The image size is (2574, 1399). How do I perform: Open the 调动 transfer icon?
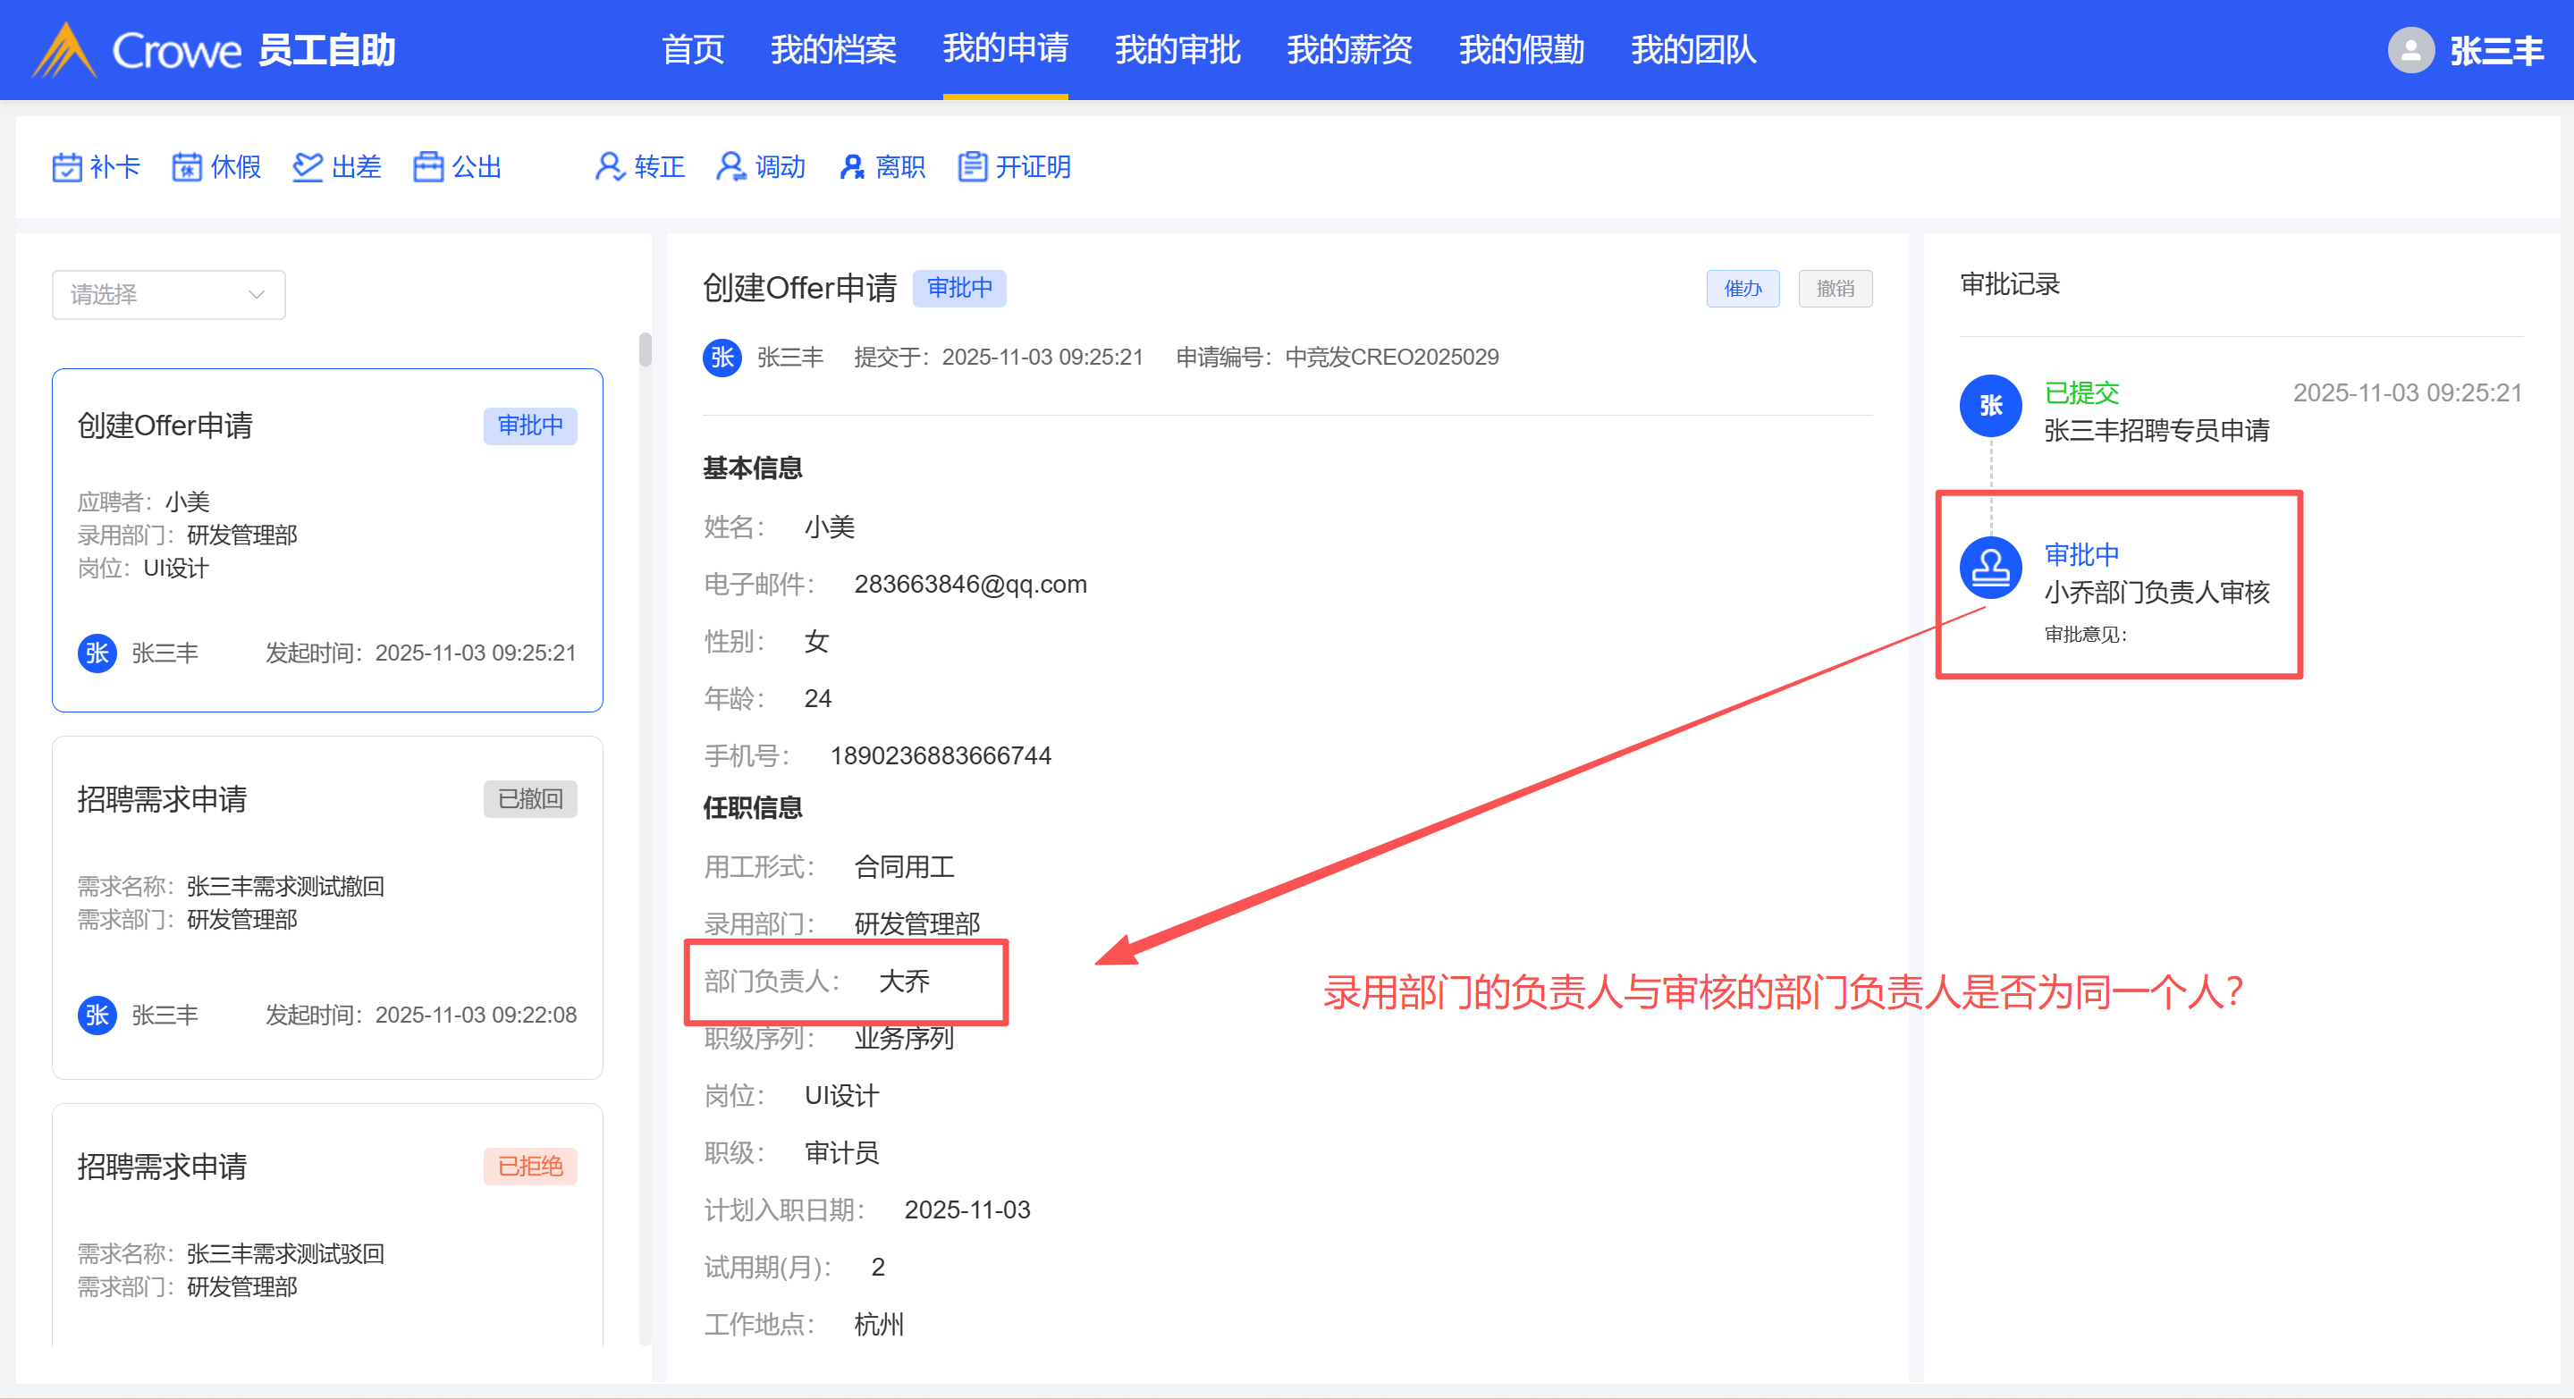(x=730, y=167)
